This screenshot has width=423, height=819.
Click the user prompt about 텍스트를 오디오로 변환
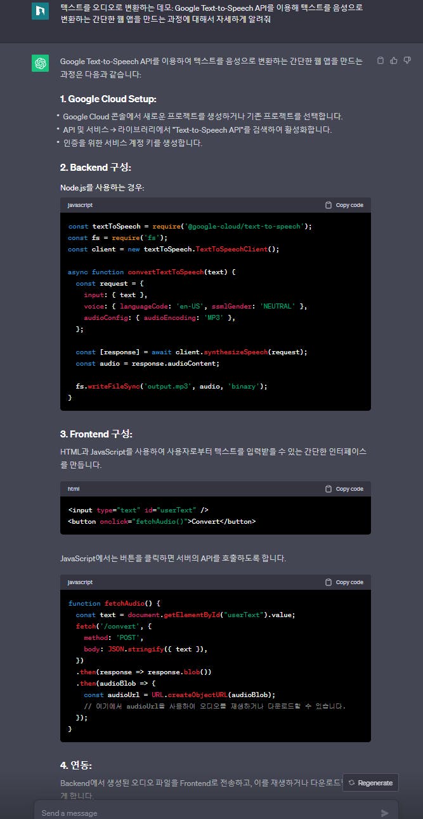[x=212, y=13]
